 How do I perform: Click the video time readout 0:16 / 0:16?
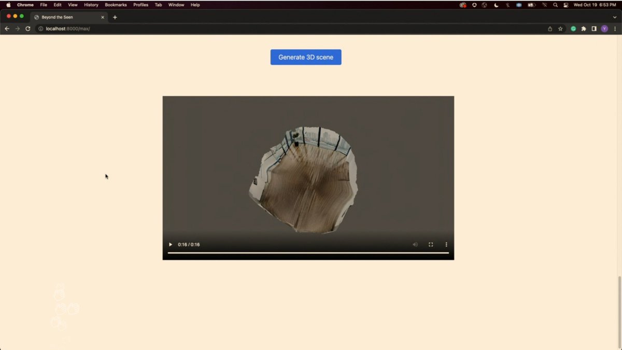coord(189,244)
